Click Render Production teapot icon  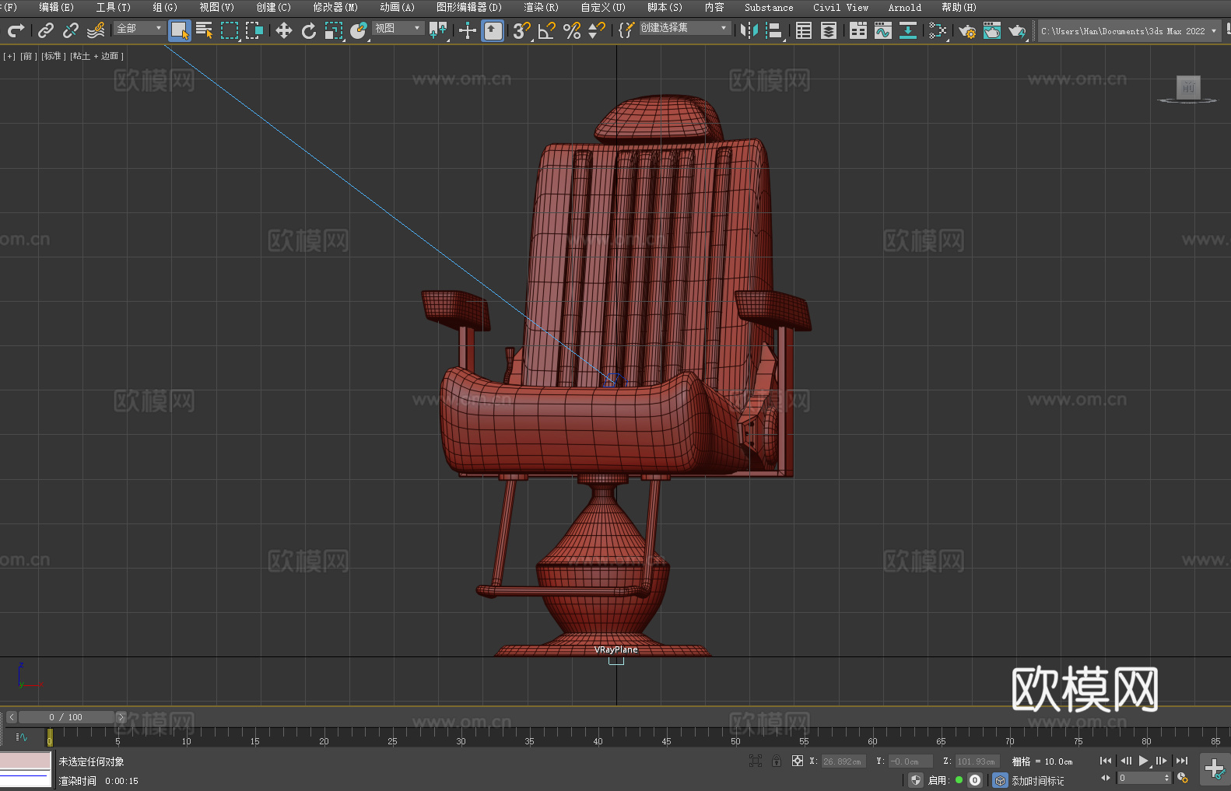(x=1017, y=30)
